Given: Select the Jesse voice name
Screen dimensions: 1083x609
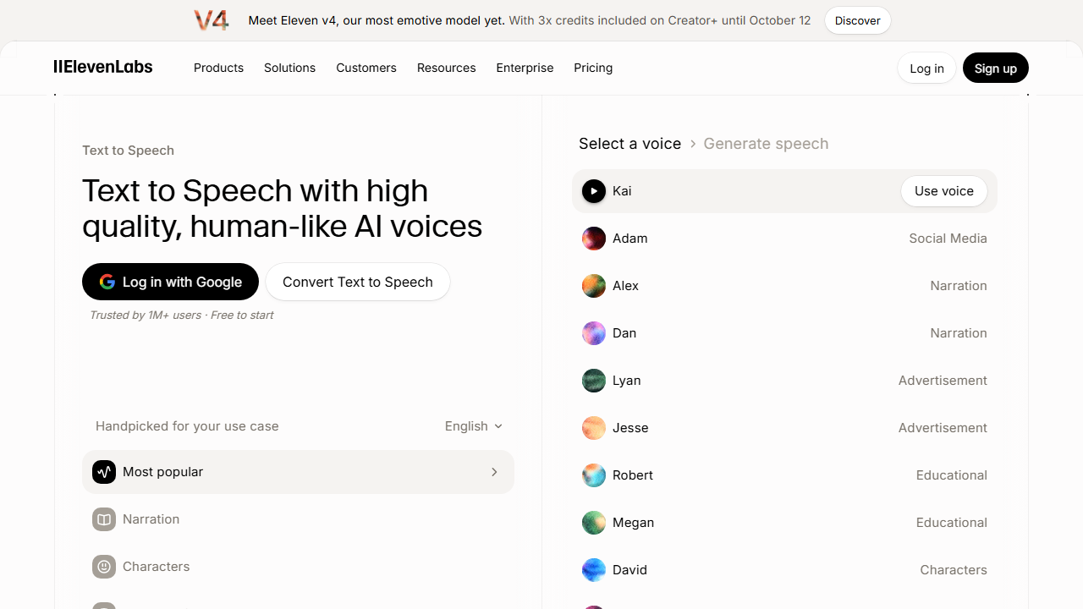Looking at the screenshot, I should tap(630, 428).
